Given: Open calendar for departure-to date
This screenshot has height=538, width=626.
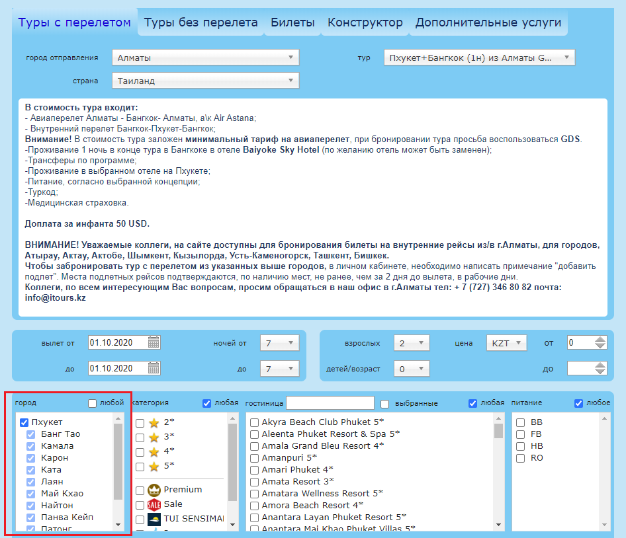Looking at the screenshot, I should pos(154,368).
